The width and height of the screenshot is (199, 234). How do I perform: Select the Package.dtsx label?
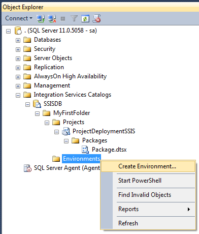[109, 150]
